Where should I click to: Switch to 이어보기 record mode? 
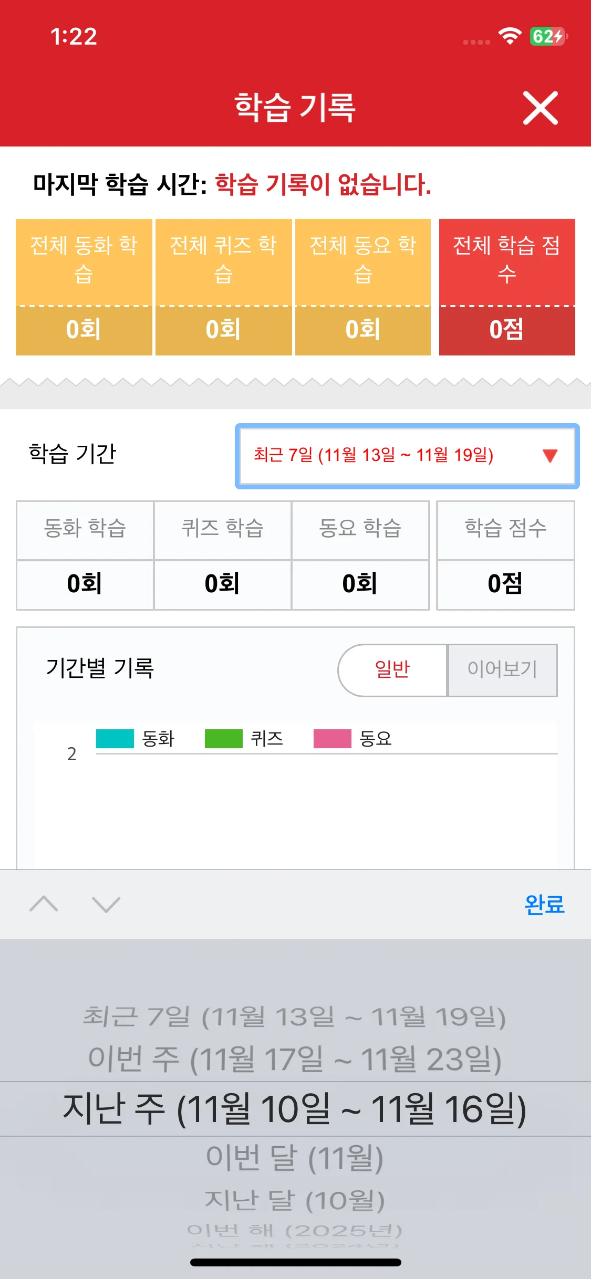tap(502, 670)
